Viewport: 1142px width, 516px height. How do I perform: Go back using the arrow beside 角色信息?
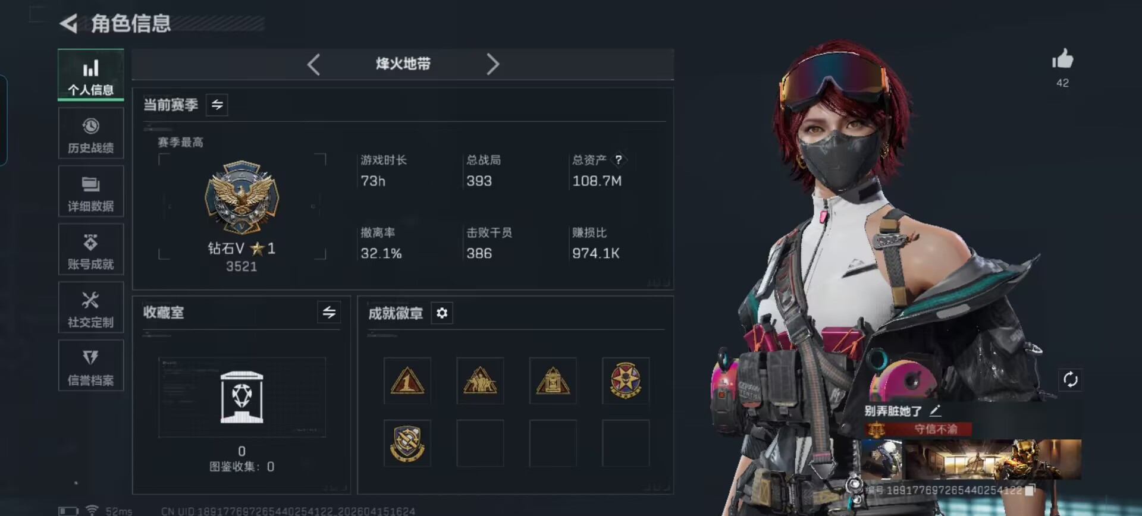pyautogui.click(x=69, y=24)
